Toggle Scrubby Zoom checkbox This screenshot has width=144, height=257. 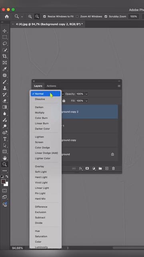(x=106, y=16)
